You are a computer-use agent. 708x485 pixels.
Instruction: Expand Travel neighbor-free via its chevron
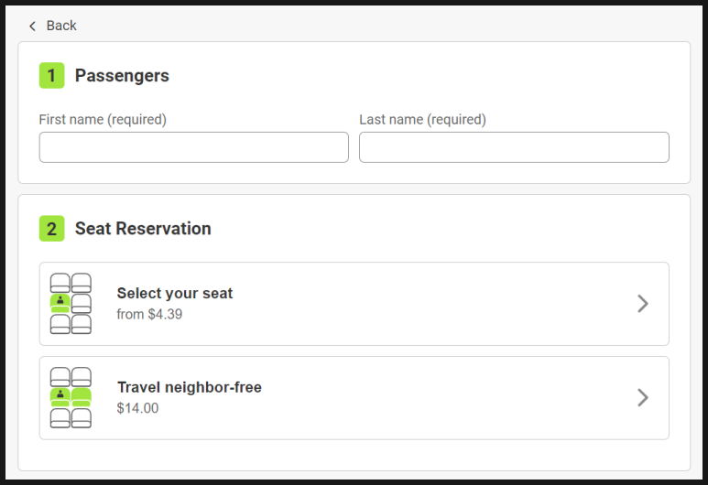click(x=642, y=398)
